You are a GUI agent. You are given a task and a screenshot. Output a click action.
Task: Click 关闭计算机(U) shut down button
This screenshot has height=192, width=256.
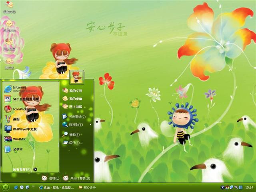point(77,178)
